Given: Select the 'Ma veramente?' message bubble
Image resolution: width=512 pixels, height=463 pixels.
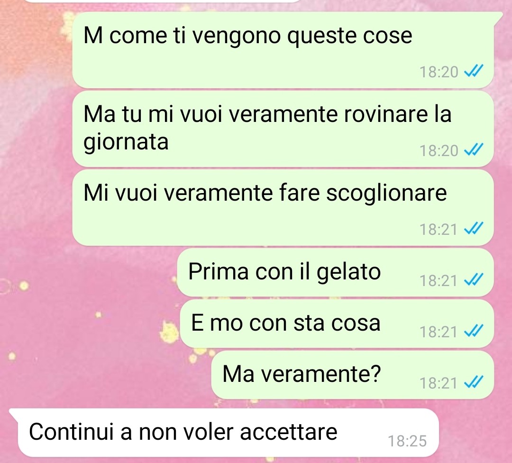Looking at the screenshot, I should 352,375.
